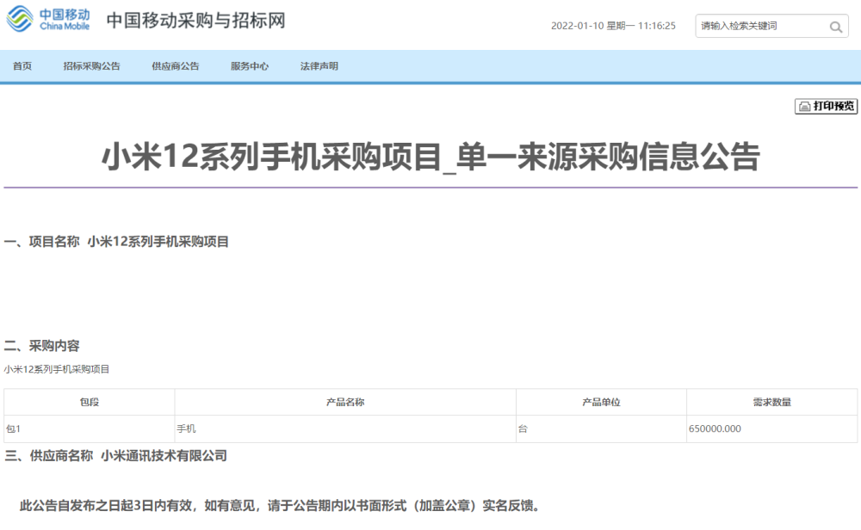This screenshot has height=530, width=861.
Task: Click the printer icon in 打印预览
Action: (x=804, y=107)
